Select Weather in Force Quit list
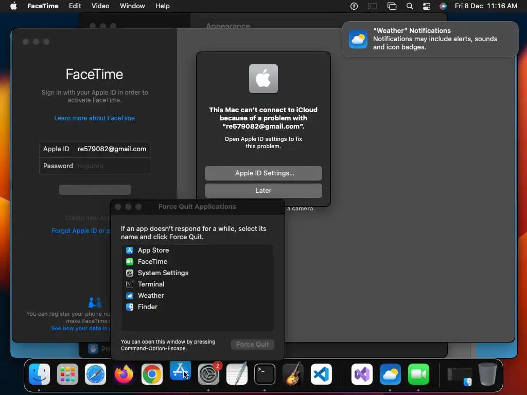This screenshot has width=527, height=395. (x=197, y=296)
